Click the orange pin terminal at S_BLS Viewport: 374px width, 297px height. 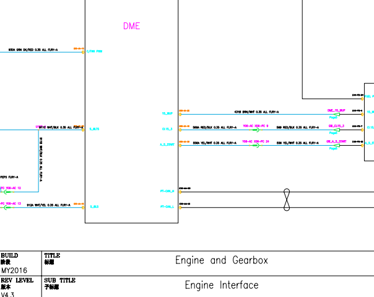point(83,207)
